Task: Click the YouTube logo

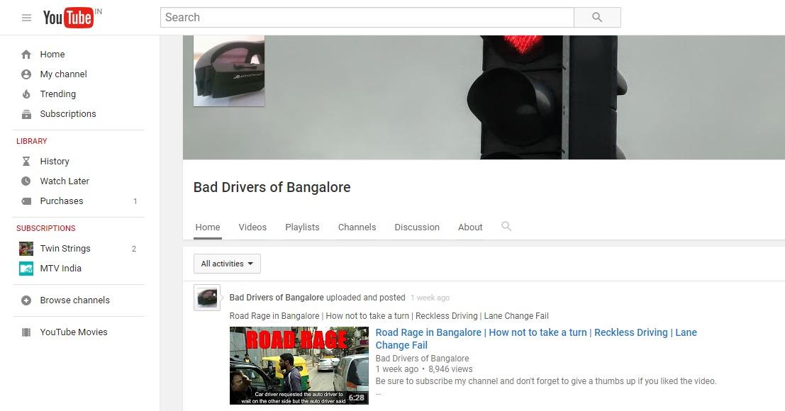Action: point(69,18)
